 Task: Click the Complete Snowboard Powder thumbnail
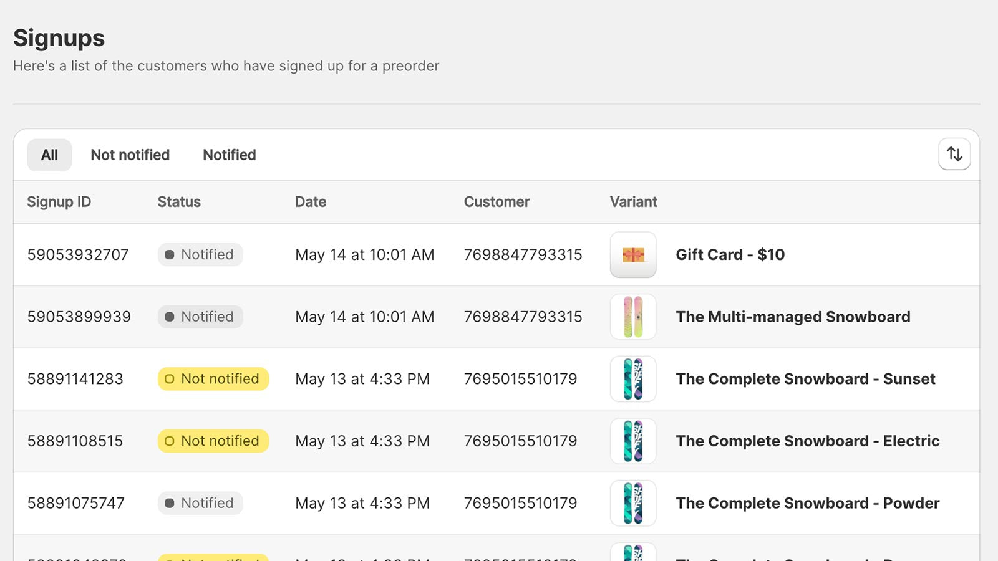[633, 503]
